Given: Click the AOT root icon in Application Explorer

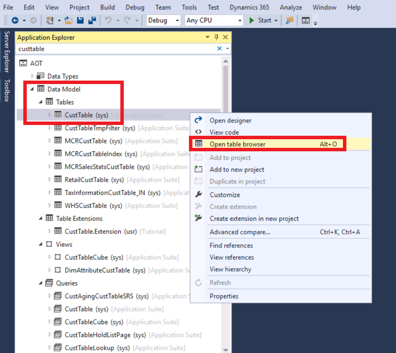Looking at the screenshot, I should point(22,63).
